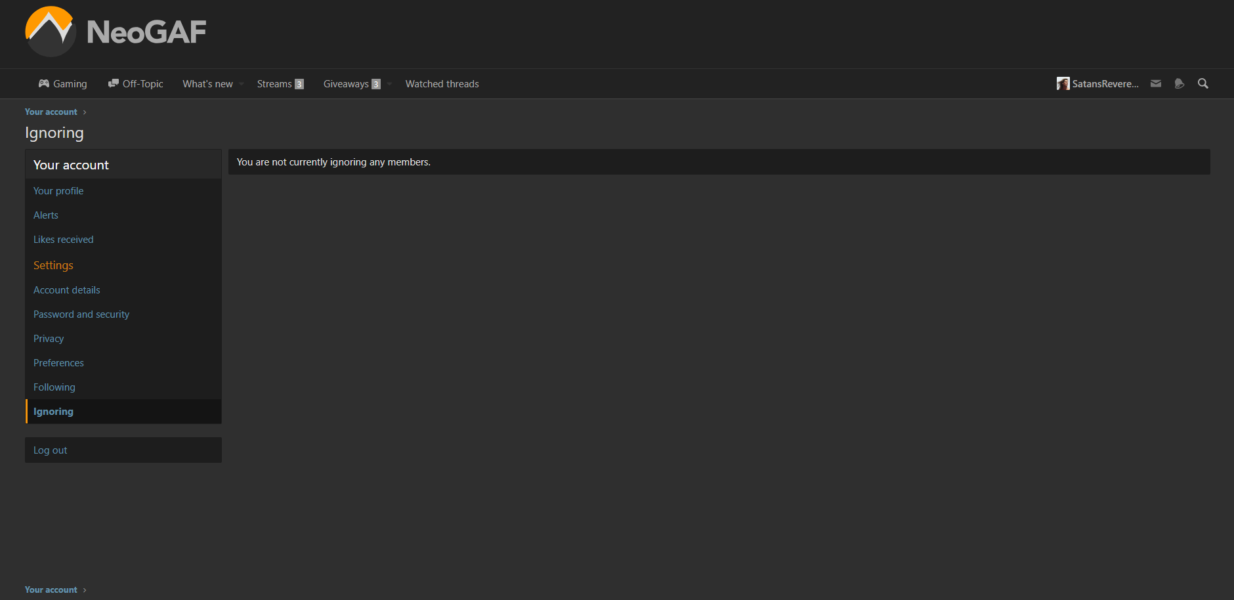This screenshot has width=1234, height=600.
Task: Click the Streams count badge
Action: (299, 84)
